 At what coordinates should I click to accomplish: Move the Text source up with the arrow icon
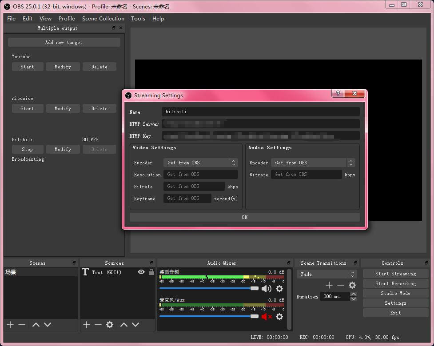coord(124,325)
